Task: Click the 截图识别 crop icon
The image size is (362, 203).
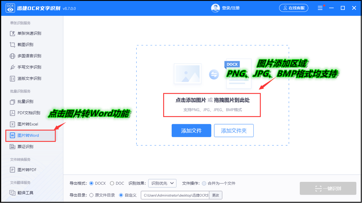Action: 12,45
